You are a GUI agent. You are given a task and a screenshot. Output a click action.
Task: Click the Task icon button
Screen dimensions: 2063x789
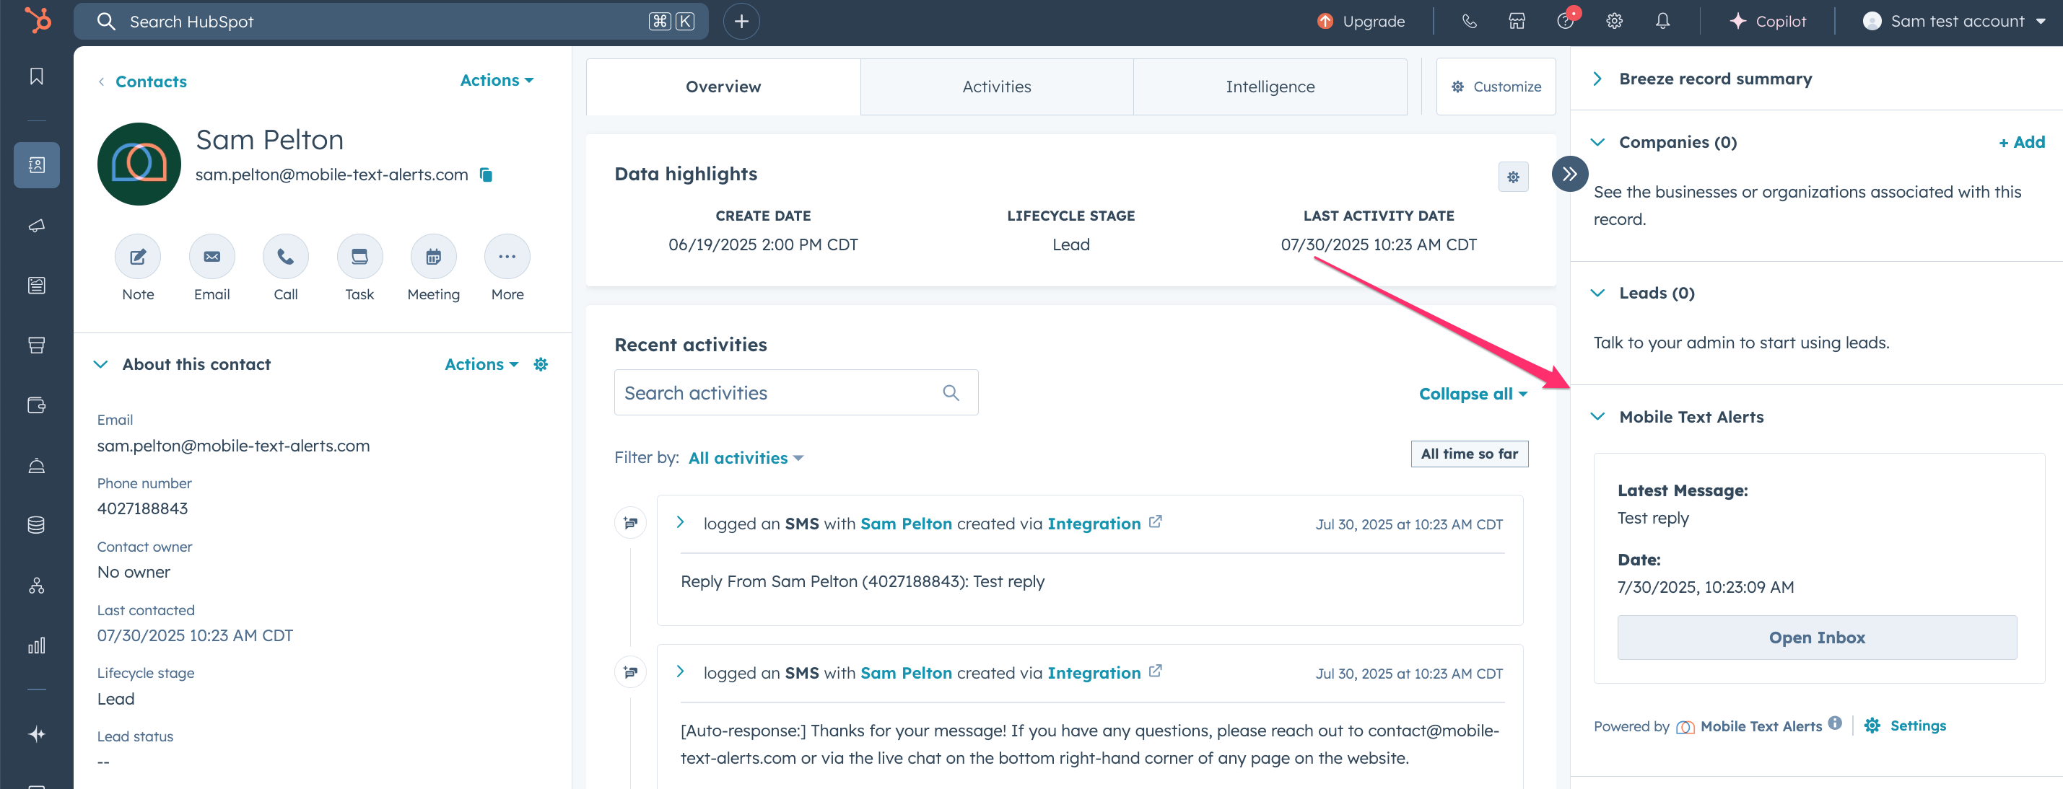359,257
